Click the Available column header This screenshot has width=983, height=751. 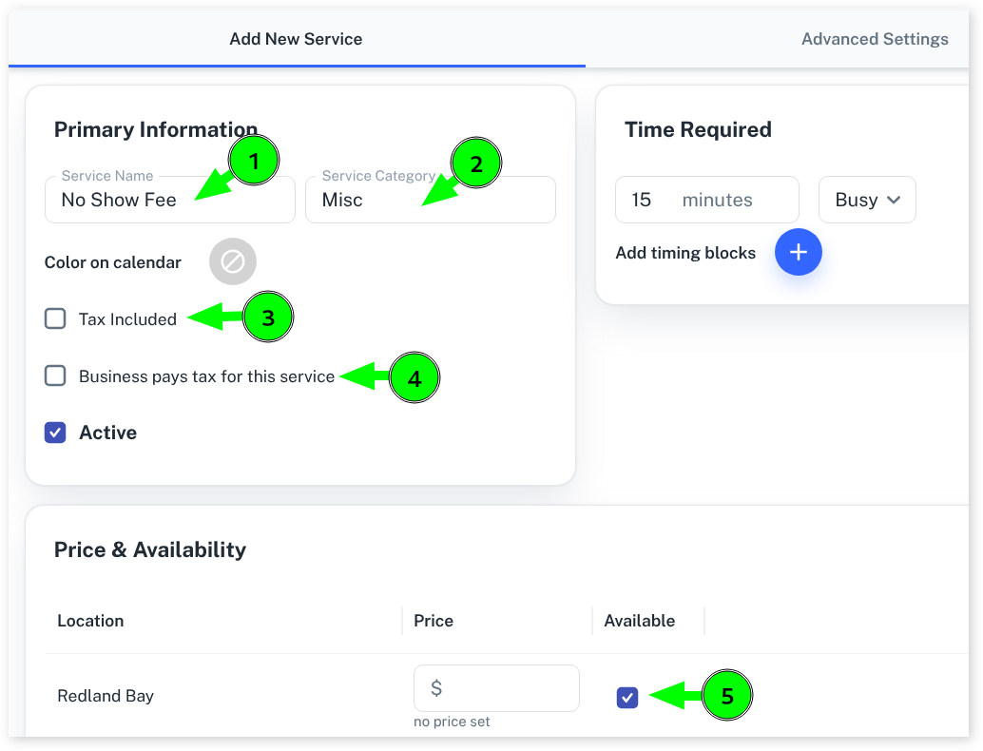(x=639, y=621)
